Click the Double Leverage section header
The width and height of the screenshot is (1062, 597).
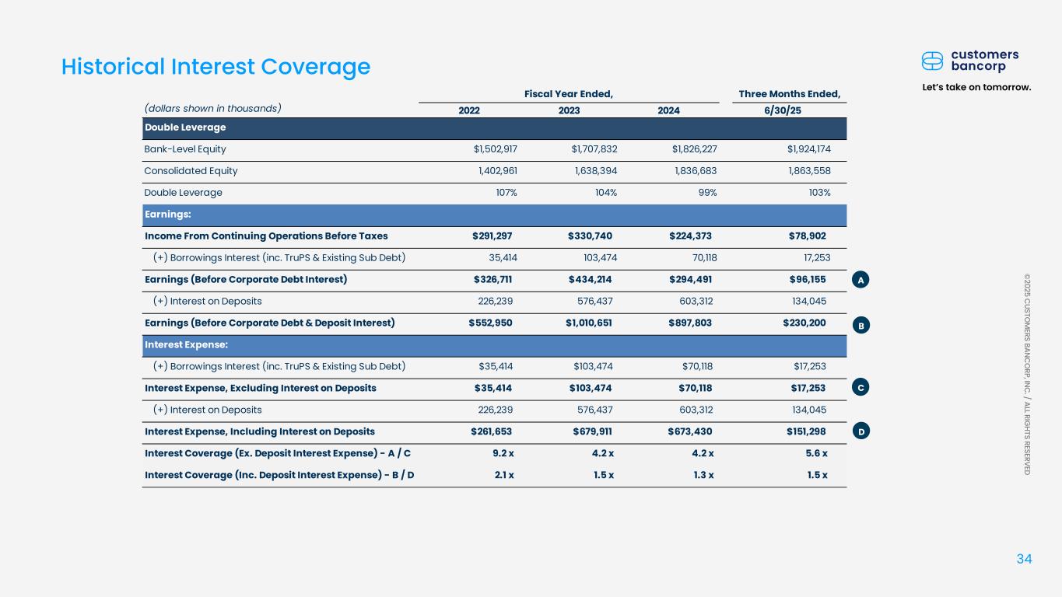click(185, 127)
